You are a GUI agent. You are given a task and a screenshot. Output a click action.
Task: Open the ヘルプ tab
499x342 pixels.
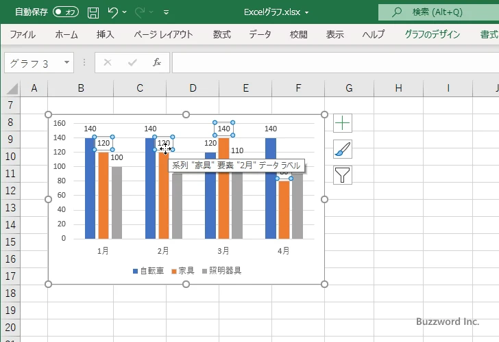click(x=374, y=34)
